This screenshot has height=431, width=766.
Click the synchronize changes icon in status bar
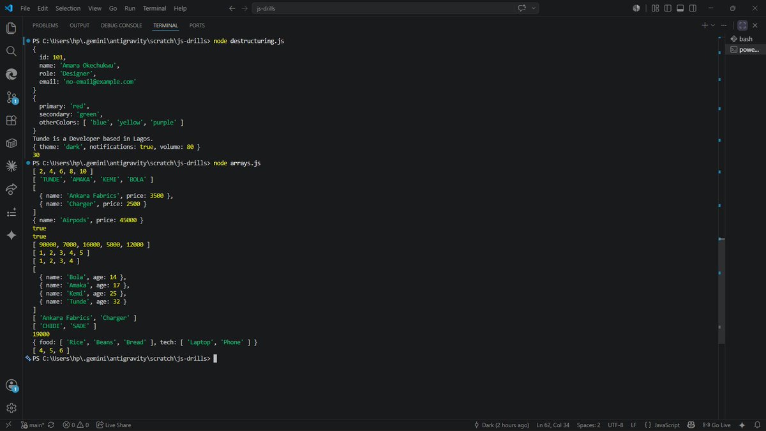click(50, 425)
